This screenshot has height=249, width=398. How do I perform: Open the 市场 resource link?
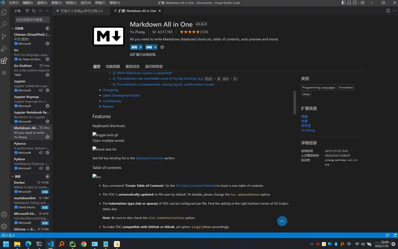pos(304,117)
